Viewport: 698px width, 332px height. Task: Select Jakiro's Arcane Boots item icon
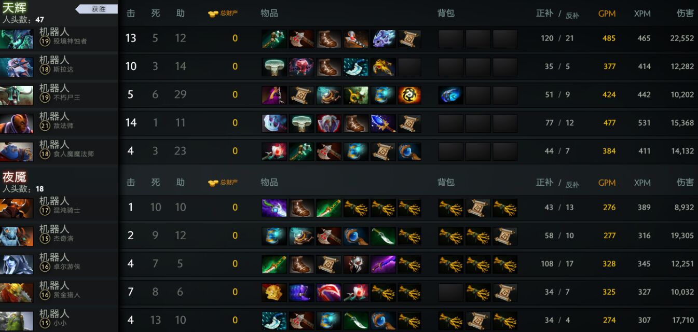click(x=274, y=236)
